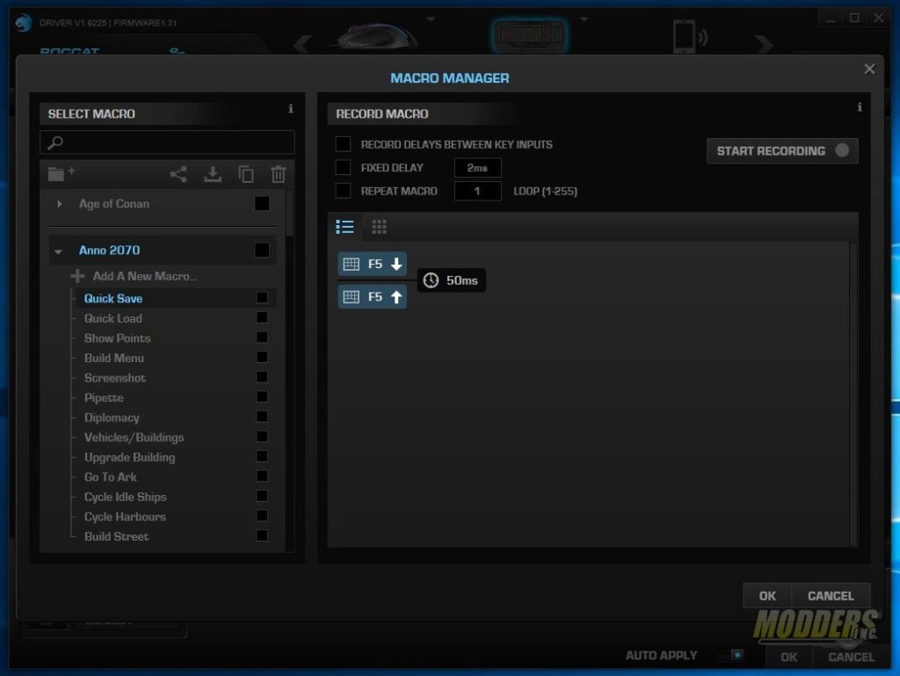Screen dimensions: 900x676
Task: Tick the Quick Load macro checkbox
Action: (x=262, y=317)
